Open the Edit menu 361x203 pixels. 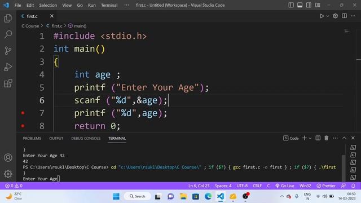[x=30, y=5]
